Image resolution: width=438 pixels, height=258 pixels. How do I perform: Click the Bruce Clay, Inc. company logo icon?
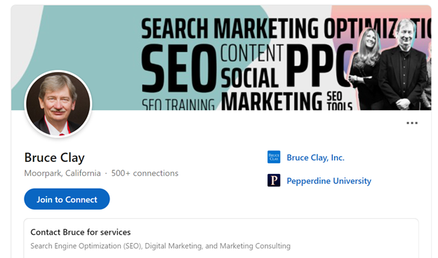point(274,157)
